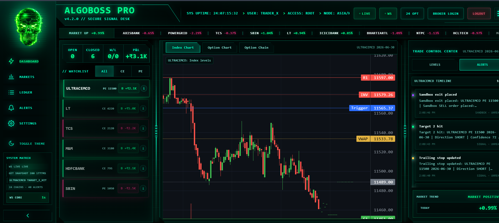This screenshot has height=223, width=499.
Task: Click the VWAP 11533.78 level marker
Action: pos(376,139)
